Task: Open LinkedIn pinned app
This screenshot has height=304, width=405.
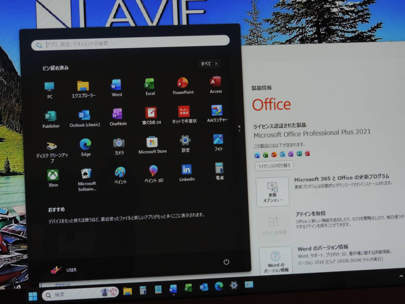Action: [187, 173]
